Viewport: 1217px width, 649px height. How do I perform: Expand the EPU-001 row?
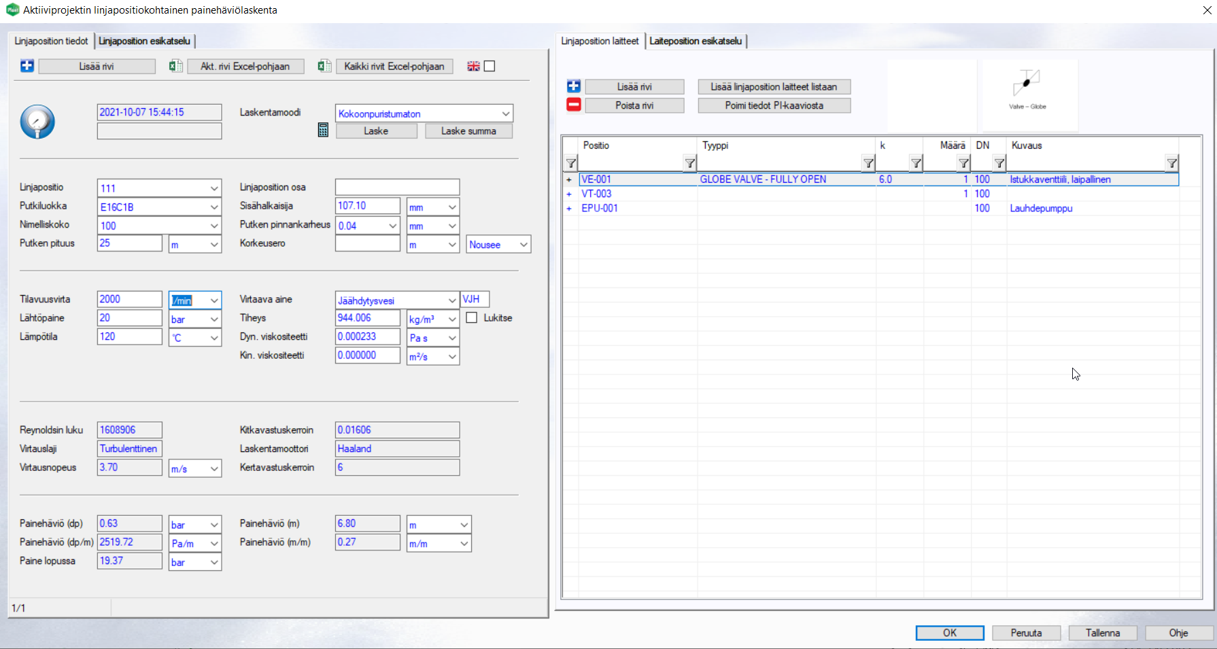click(x=569, y=209)
